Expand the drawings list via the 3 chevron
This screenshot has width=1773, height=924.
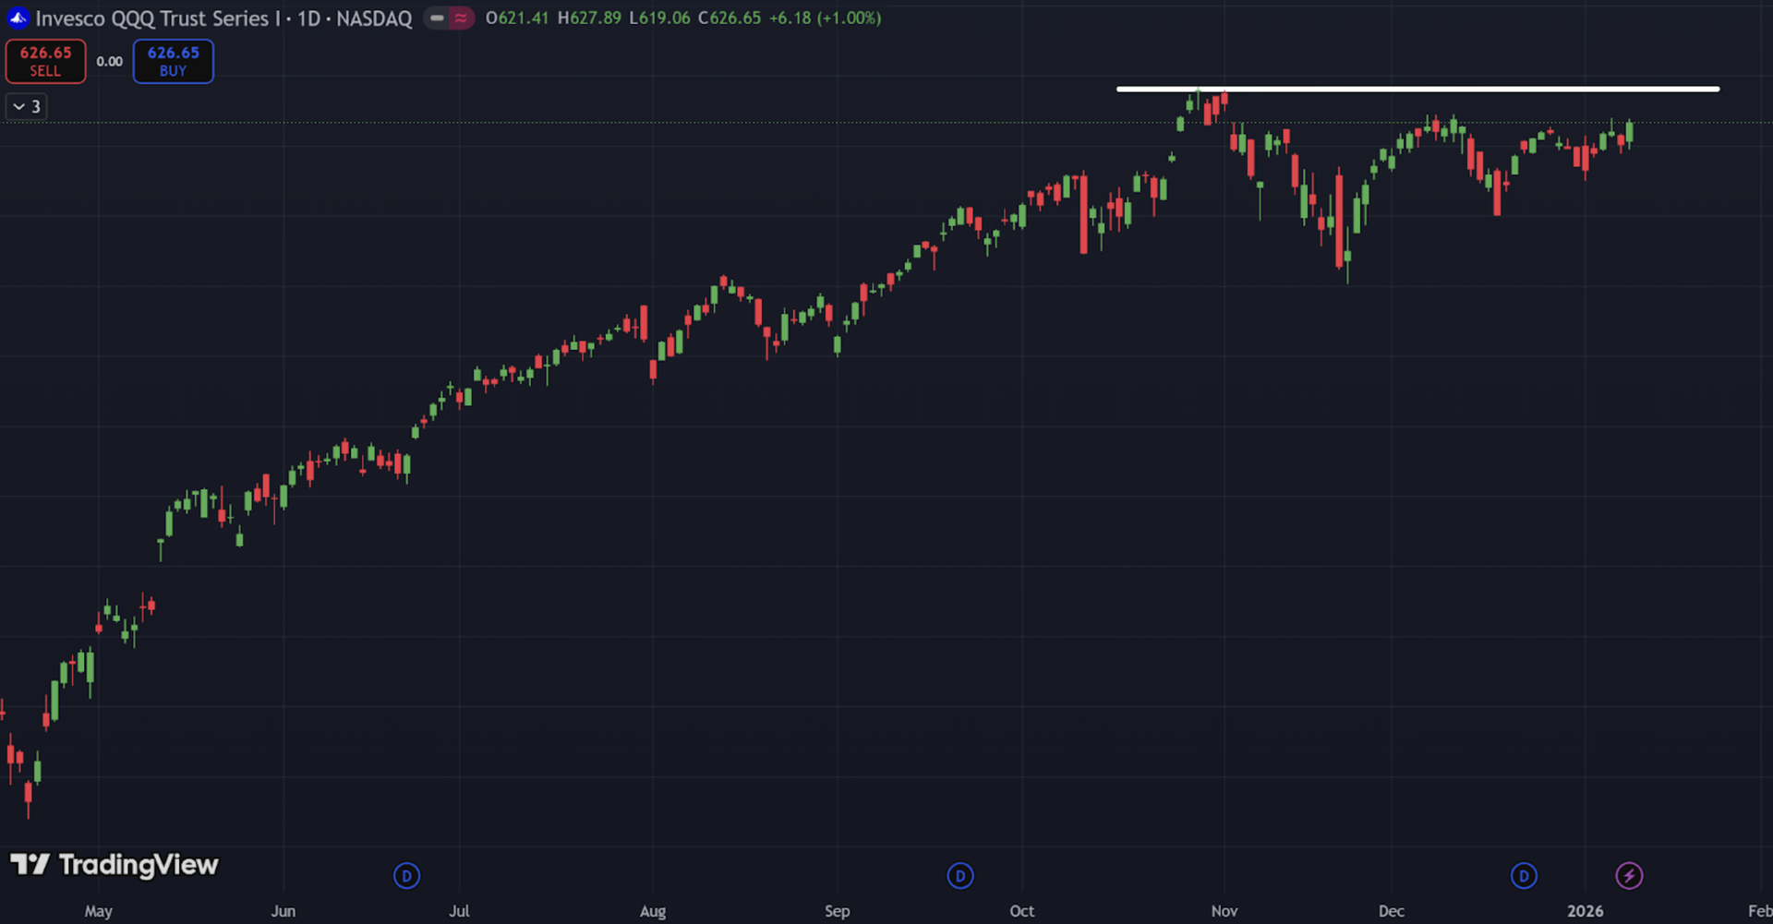[26, 105]
